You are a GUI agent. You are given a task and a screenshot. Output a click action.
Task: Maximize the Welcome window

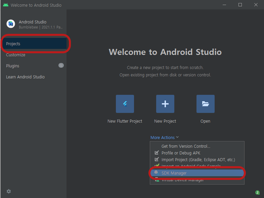(240, 5)
